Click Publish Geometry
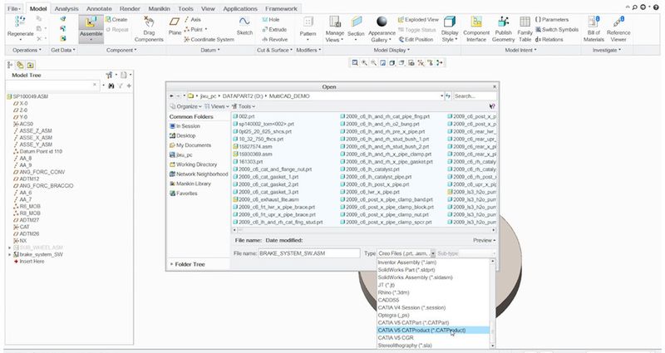 coord(504,29)
